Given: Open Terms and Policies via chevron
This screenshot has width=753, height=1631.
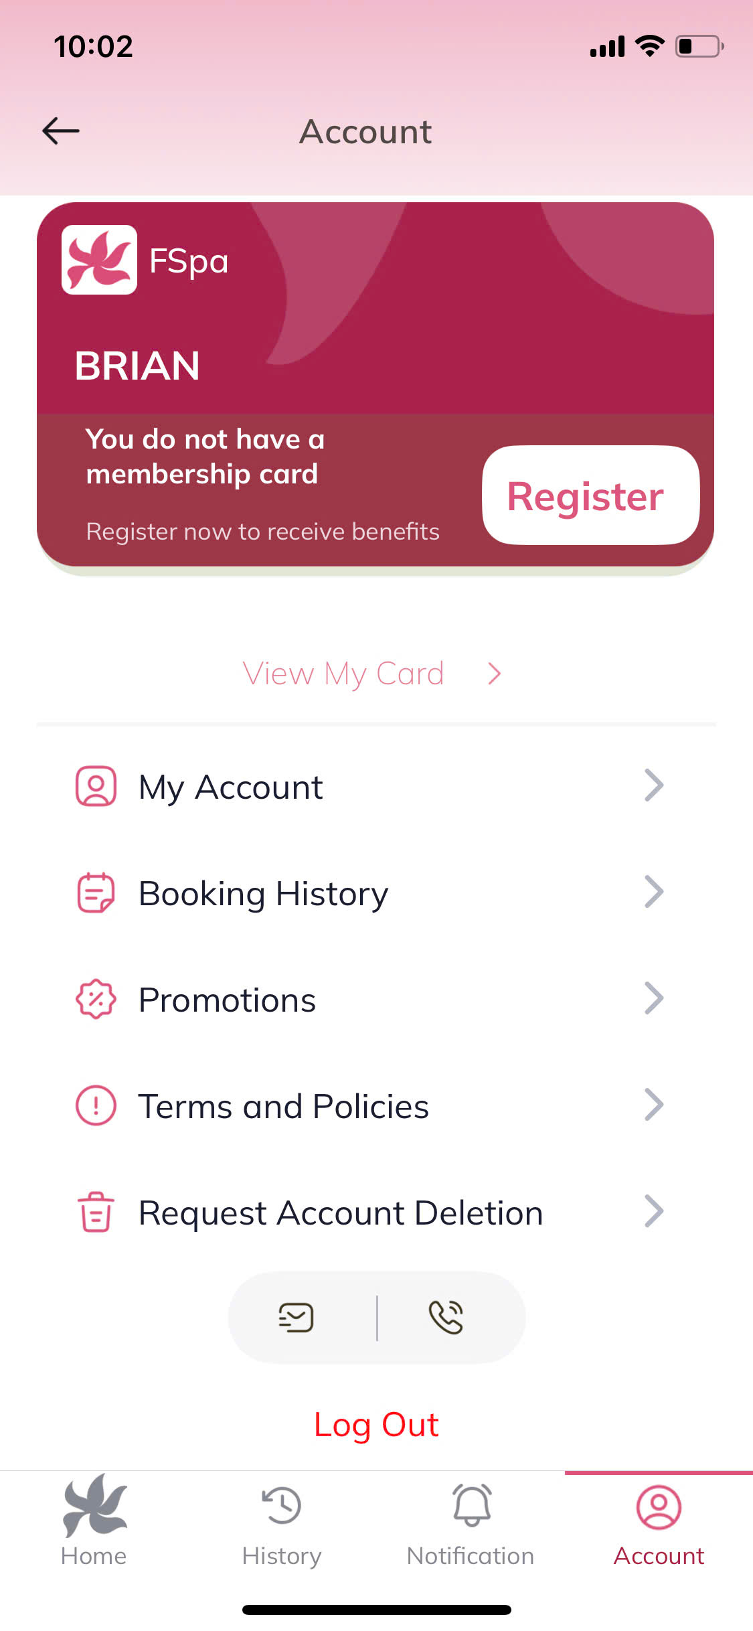Looking at the screenshot, I should point(653,1105).
